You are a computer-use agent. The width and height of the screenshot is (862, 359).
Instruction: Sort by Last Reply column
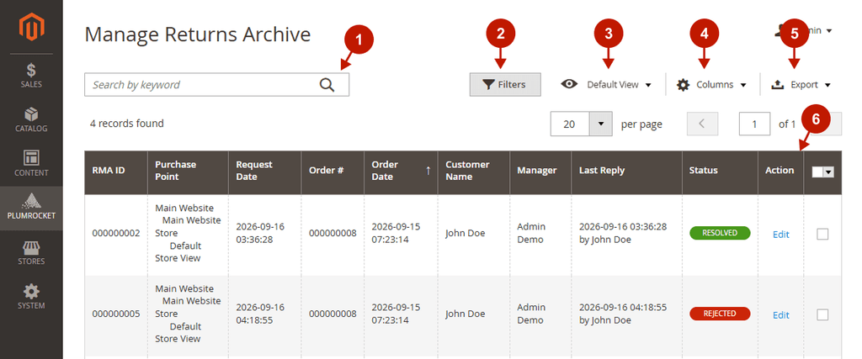626,172
